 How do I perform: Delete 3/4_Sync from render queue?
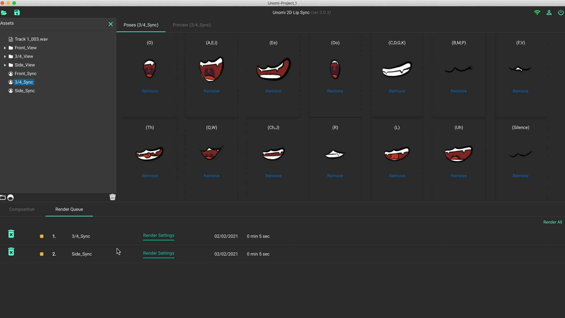(x=11, y=234)
